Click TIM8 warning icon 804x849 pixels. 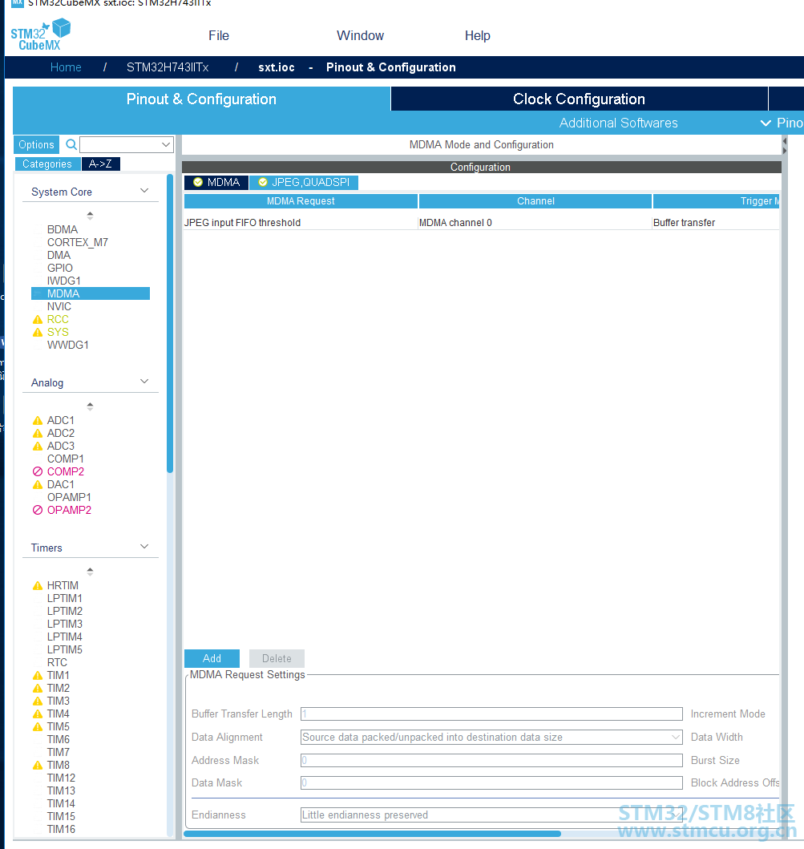coord(38,766)
